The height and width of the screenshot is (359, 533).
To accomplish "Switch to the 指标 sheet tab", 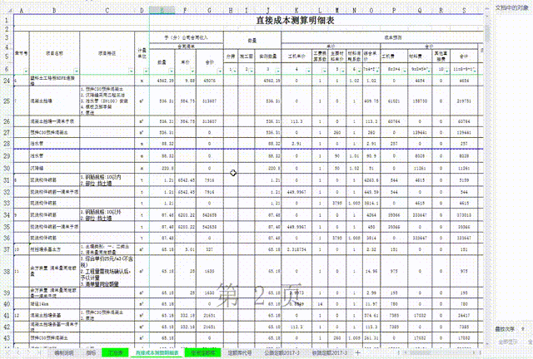I will pyautogui.click(x=91, y=353).
